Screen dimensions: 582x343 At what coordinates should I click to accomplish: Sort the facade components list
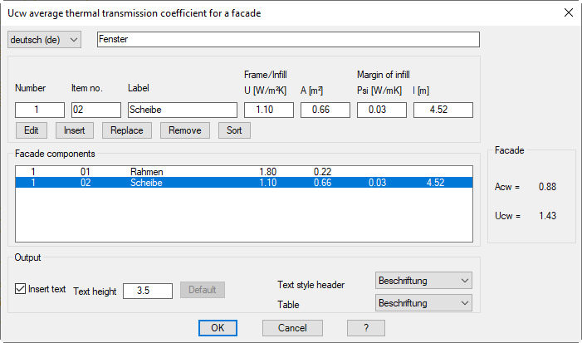click(x=234, y=130)
